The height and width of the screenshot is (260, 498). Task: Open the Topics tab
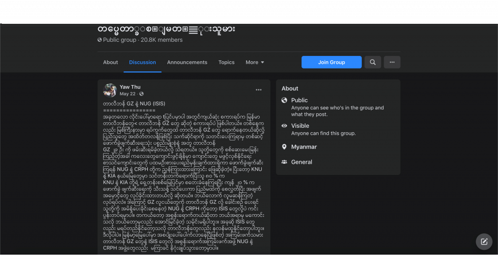[227, 62]
